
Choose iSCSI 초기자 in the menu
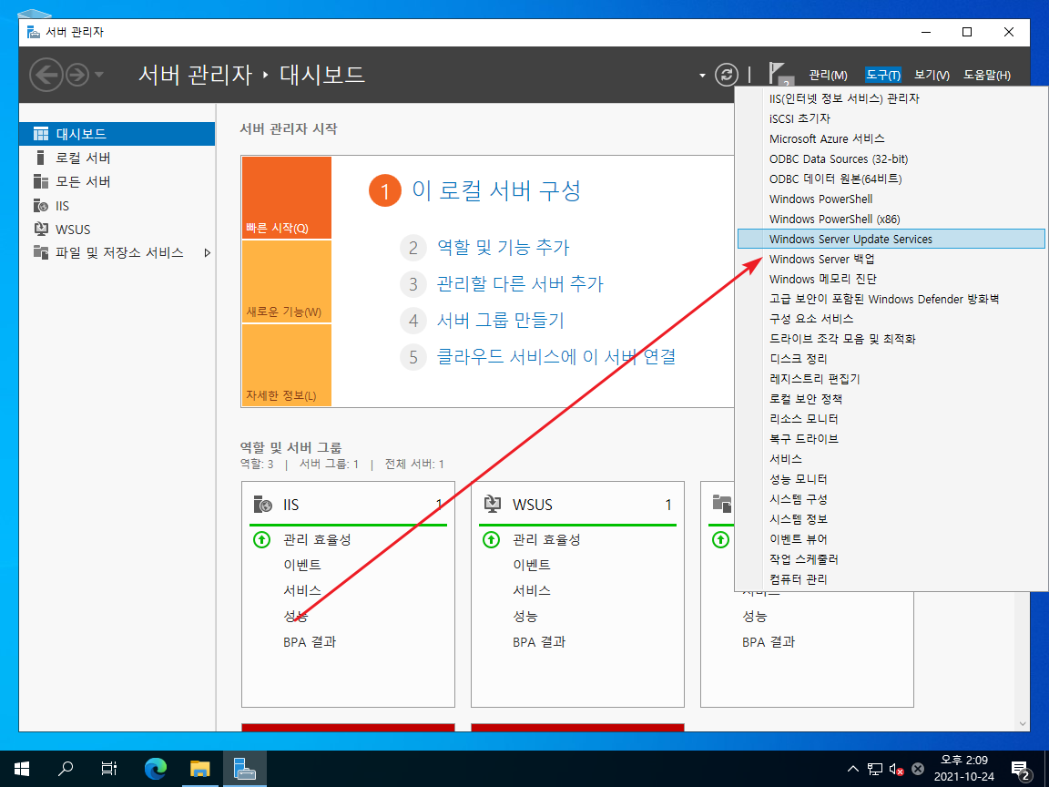pos(891,118)
